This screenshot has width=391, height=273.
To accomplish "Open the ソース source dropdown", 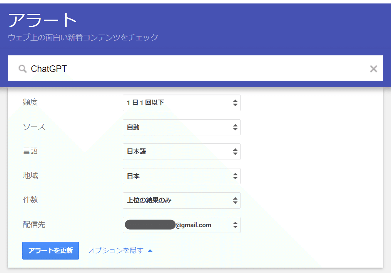I will coord(182,127).
